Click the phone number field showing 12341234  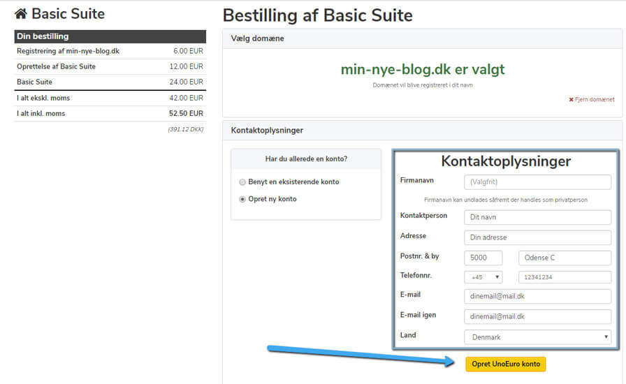(565, 277)
